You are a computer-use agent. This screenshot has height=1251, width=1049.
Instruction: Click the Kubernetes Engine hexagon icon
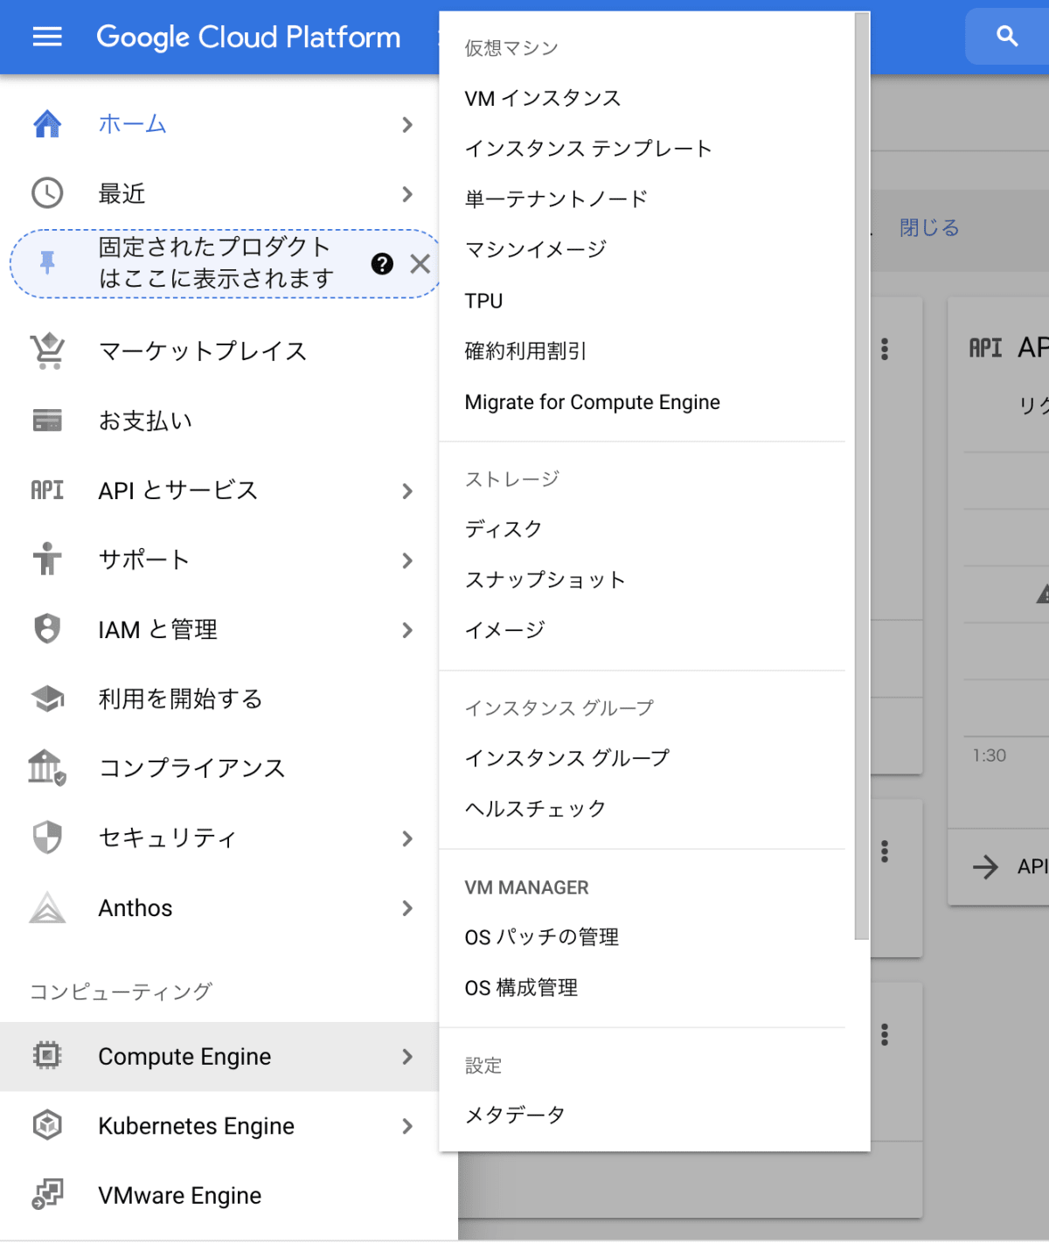click(x=47, y=1125)
